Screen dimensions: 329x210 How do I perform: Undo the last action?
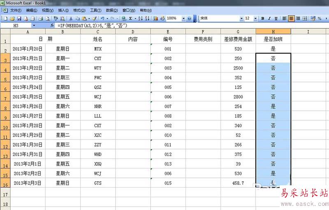(102, 19)
